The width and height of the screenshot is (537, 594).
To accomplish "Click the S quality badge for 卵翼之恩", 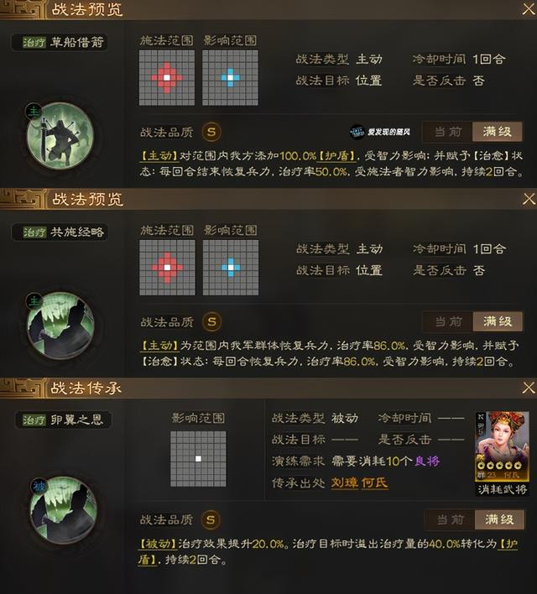I will [211, 519].
